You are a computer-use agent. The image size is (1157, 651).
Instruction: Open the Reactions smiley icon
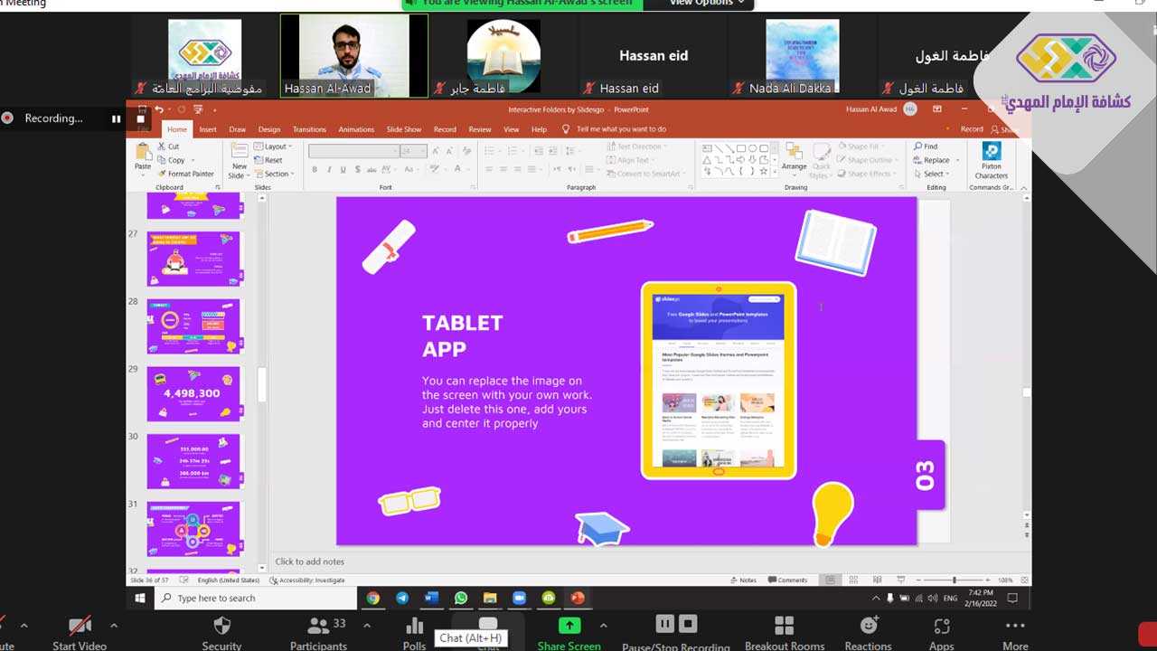click(x=869, y=626)
